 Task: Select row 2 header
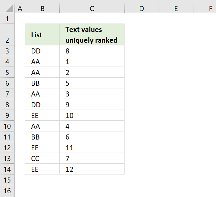[7, 35]
